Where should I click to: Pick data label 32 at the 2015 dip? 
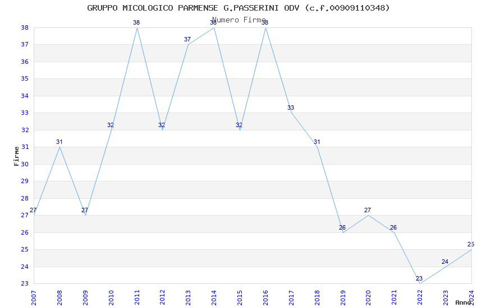[239, 125]
